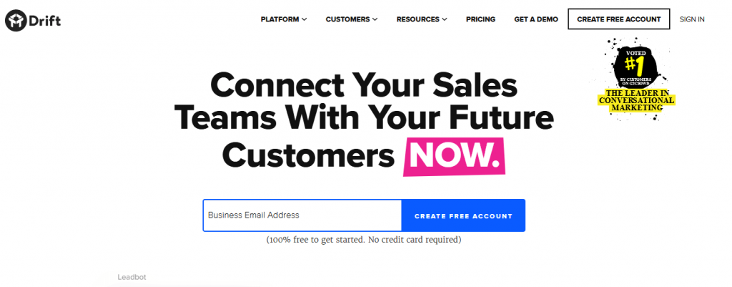Select the Leadbot label at bottom
This screenshot has height=287, width=732.
pyautogui.click(x=132, y=277)
